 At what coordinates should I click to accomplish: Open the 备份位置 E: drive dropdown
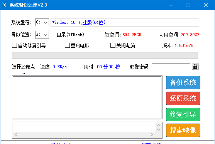(42, 35)
